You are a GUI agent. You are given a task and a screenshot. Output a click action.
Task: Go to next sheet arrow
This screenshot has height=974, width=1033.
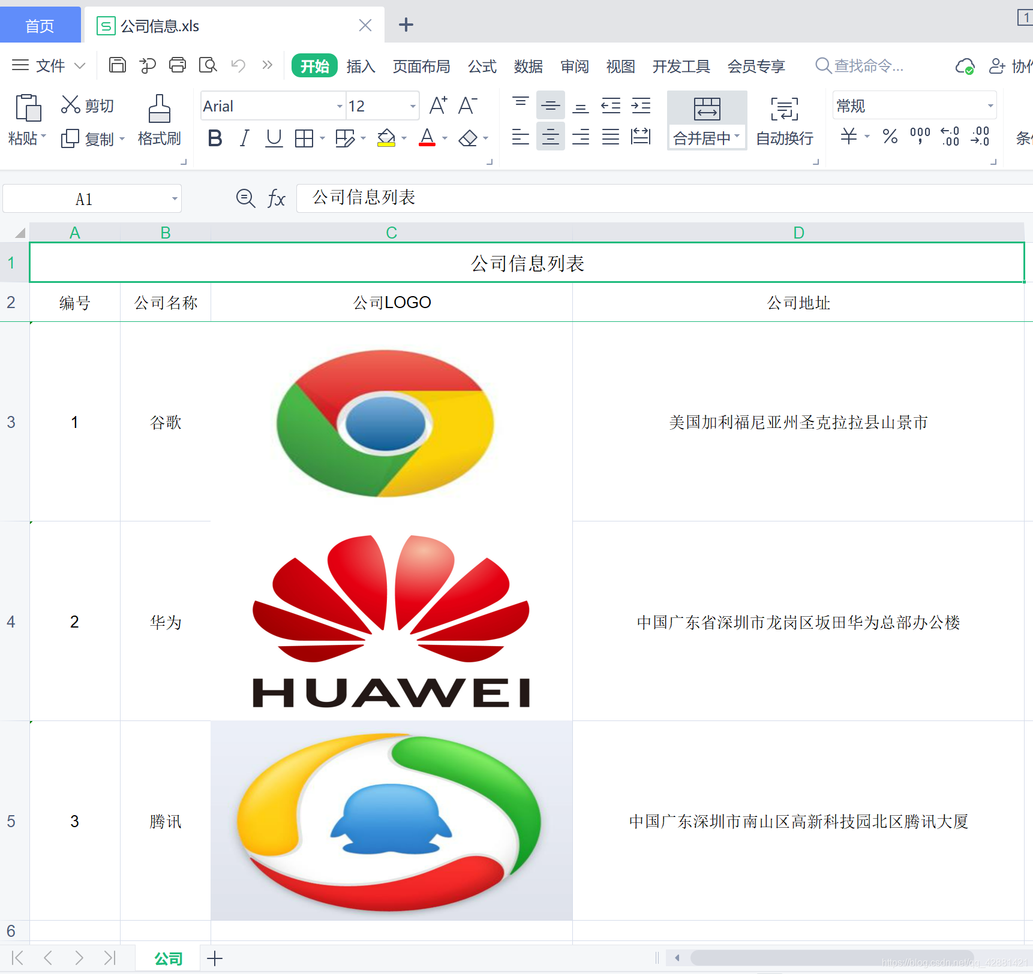(x=79, y=958)
